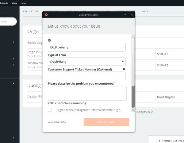The image size is (184, 143).
Task: Click the help question mark beside Ticket Number
Action: 124,69
